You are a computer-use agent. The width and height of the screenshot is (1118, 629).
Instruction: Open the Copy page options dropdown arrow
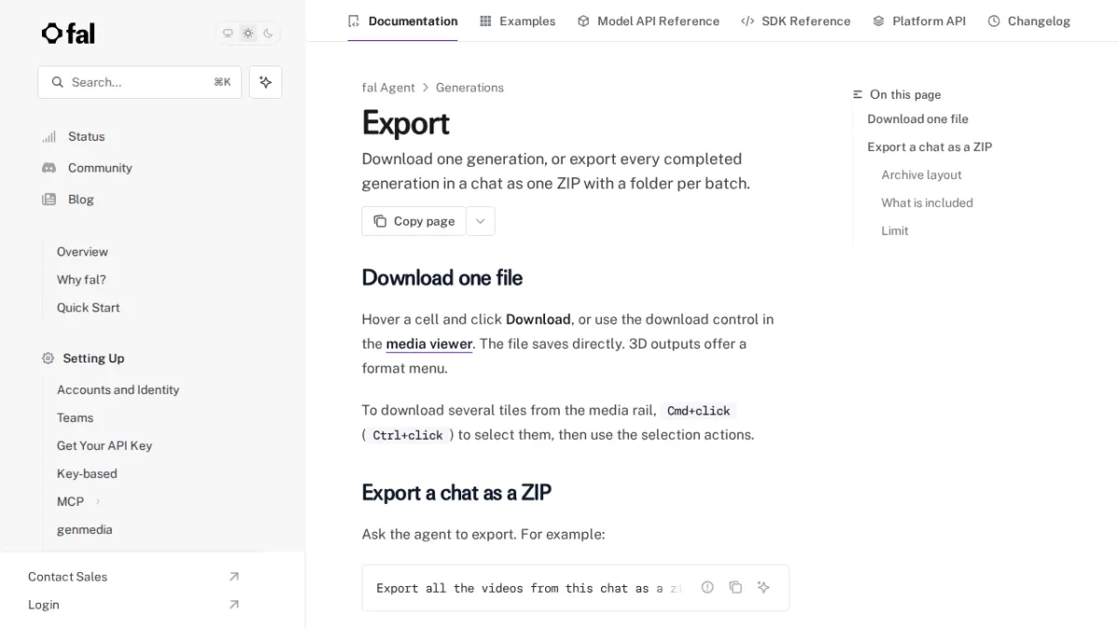pos(480,221)
